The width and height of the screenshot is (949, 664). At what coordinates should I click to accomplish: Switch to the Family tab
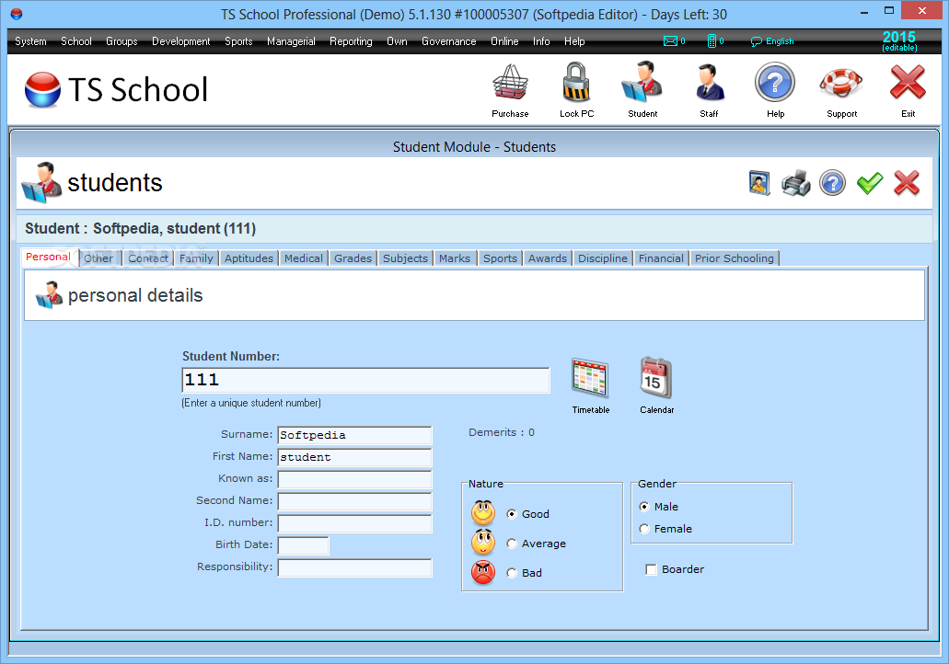point(196,258)
